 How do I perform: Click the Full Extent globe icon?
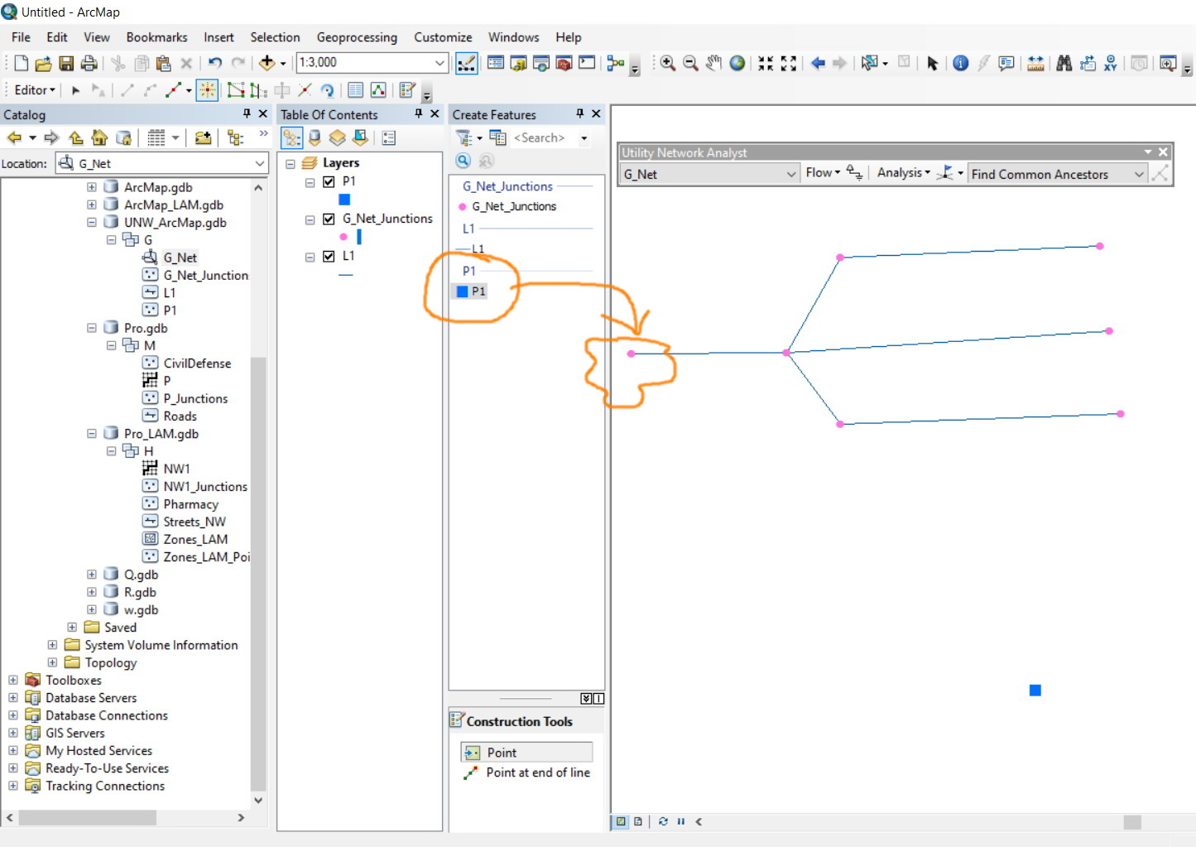coord(737,63)
